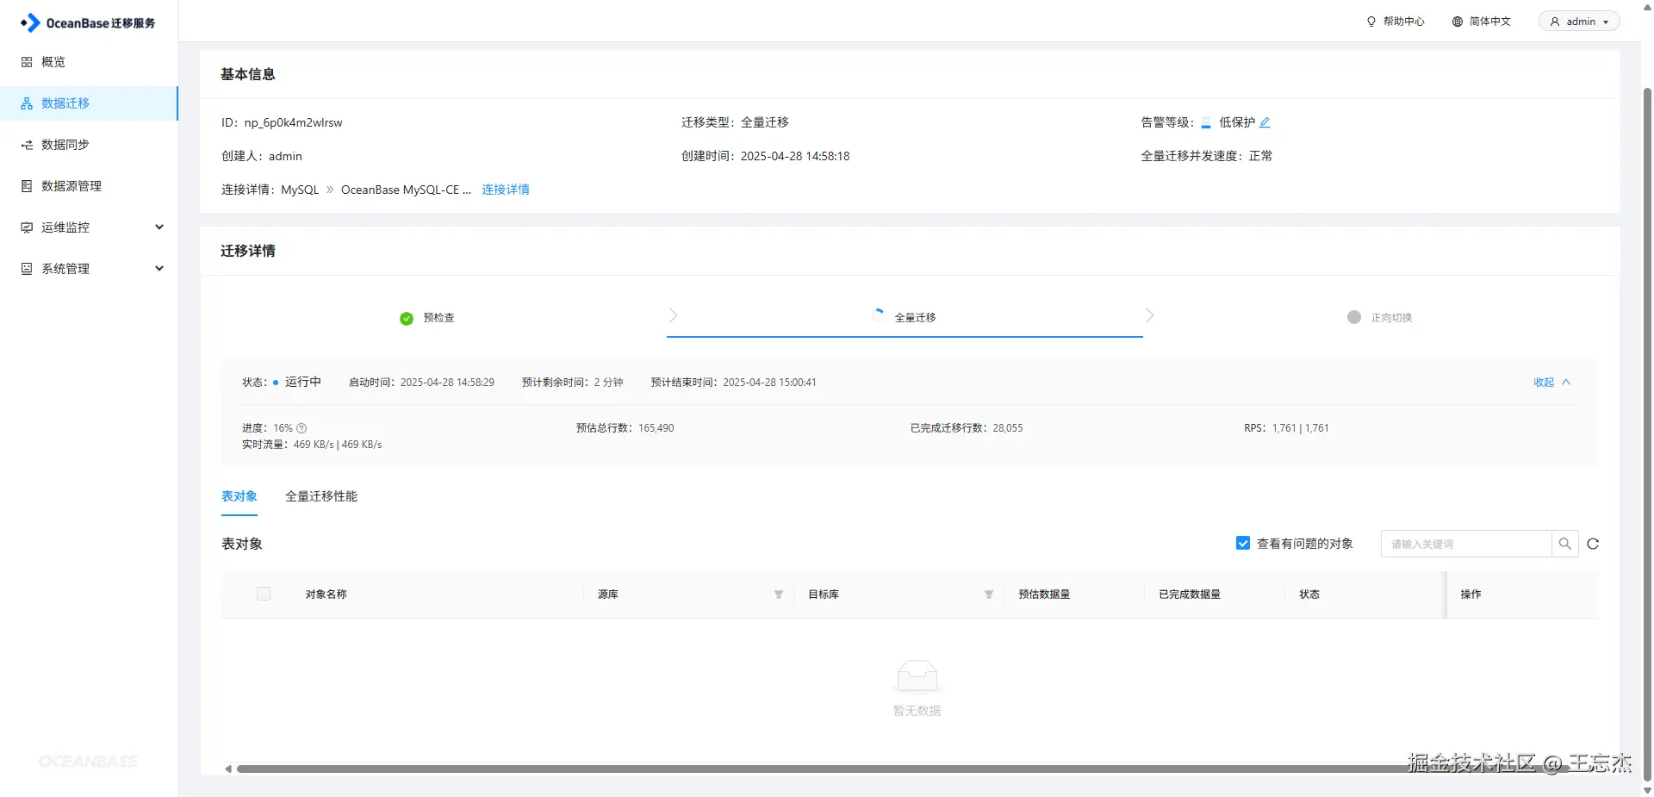Click the 对象名称 column header
The image size is (1654, 797).
pos(326,595)
